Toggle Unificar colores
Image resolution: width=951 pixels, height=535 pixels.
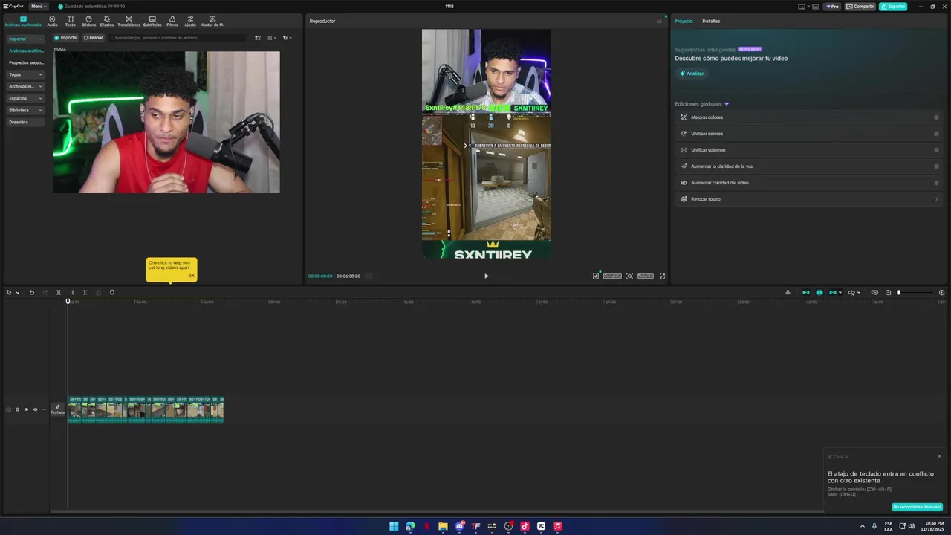coord(936,134)
